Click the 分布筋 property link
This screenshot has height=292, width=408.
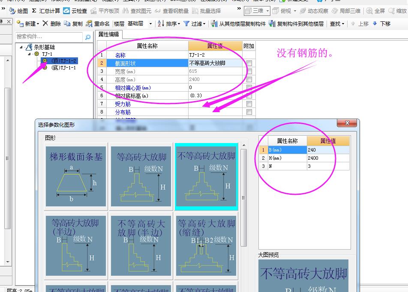pyautogui.click(x=123, y=112)
